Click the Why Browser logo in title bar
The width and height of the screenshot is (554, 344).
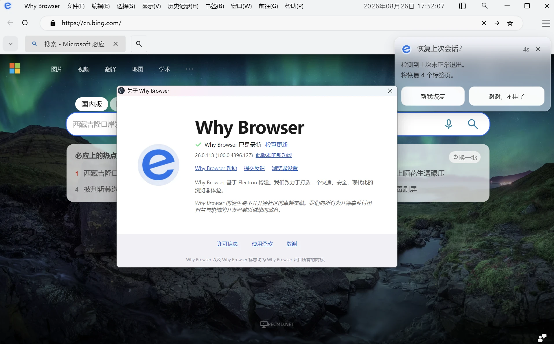[8, 6]
